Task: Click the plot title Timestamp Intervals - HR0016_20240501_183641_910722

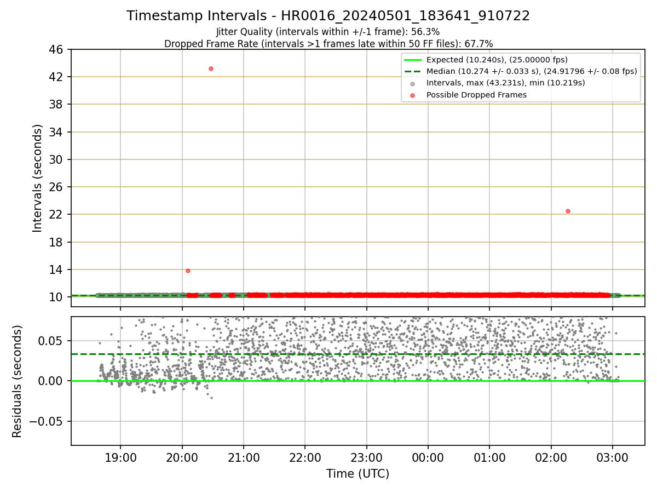Action: click(328, 16)
